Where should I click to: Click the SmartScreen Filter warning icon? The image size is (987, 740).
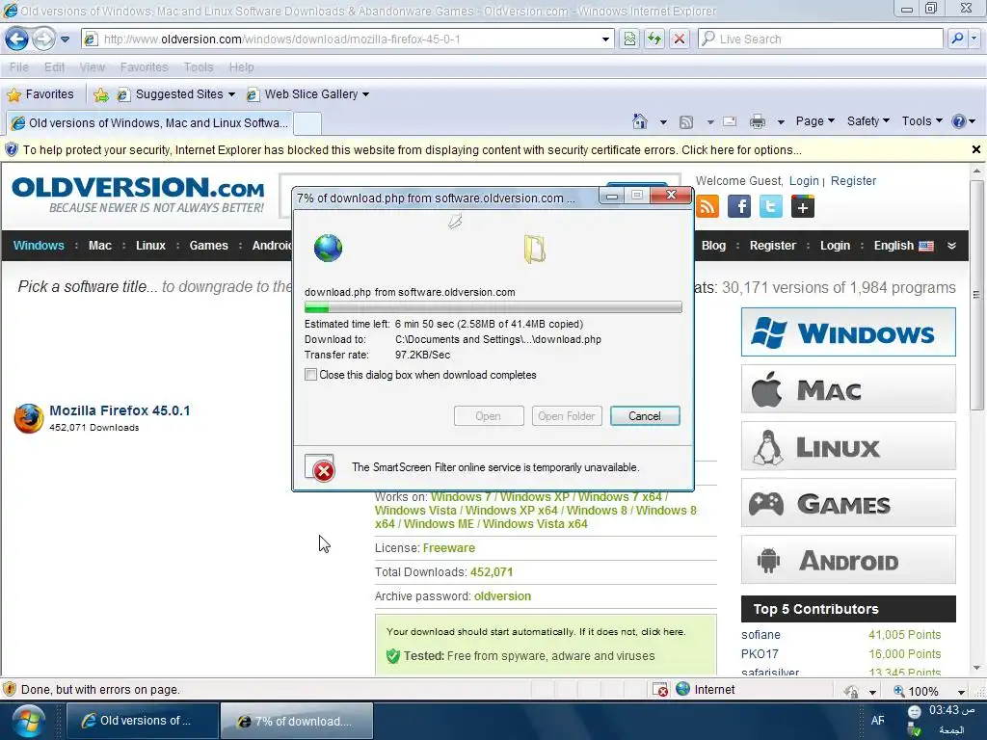321,468
